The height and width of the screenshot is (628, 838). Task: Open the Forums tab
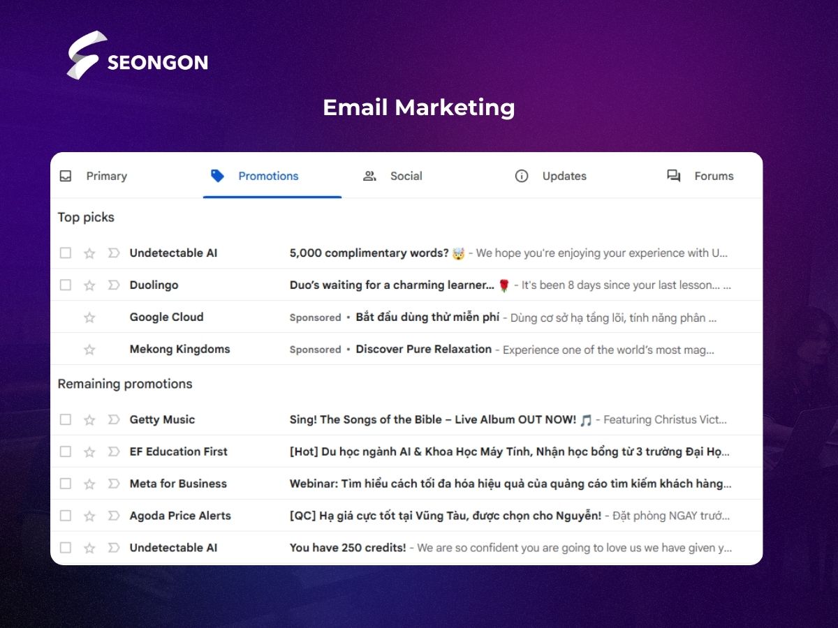(x=700, y=176)
